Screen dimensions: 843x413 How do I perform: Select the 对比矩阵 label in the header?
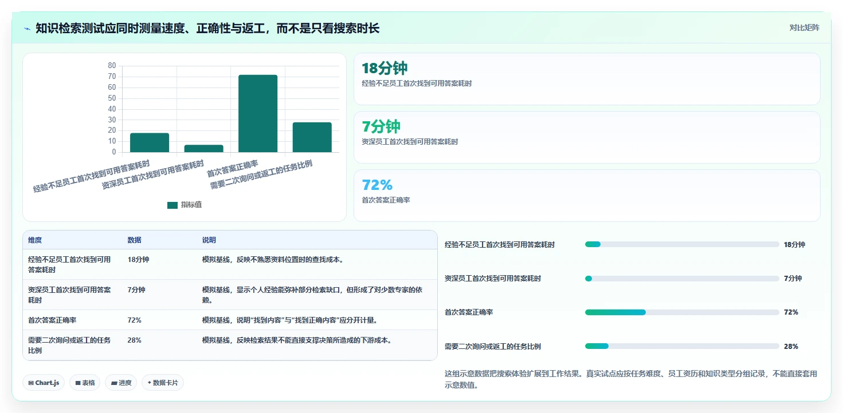coord(804,28)
